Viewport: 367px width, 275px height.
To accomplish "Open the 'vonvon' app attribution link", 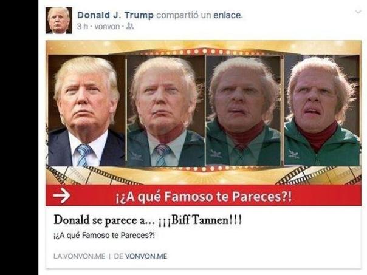I will coord(107,27).
